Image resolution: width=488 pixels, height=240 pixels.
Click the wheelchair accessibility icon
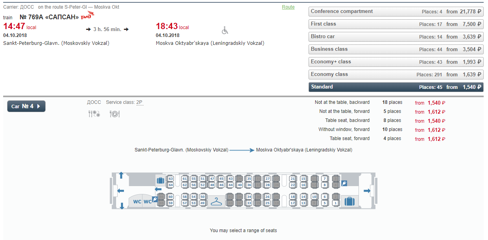[x=225, y=30]
